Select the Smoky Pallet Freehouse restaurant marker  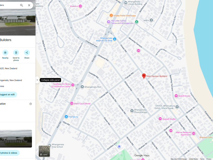[x=111, y=15]
